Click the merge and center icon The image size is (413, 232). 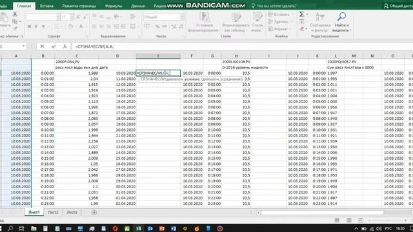coord(133,26)
